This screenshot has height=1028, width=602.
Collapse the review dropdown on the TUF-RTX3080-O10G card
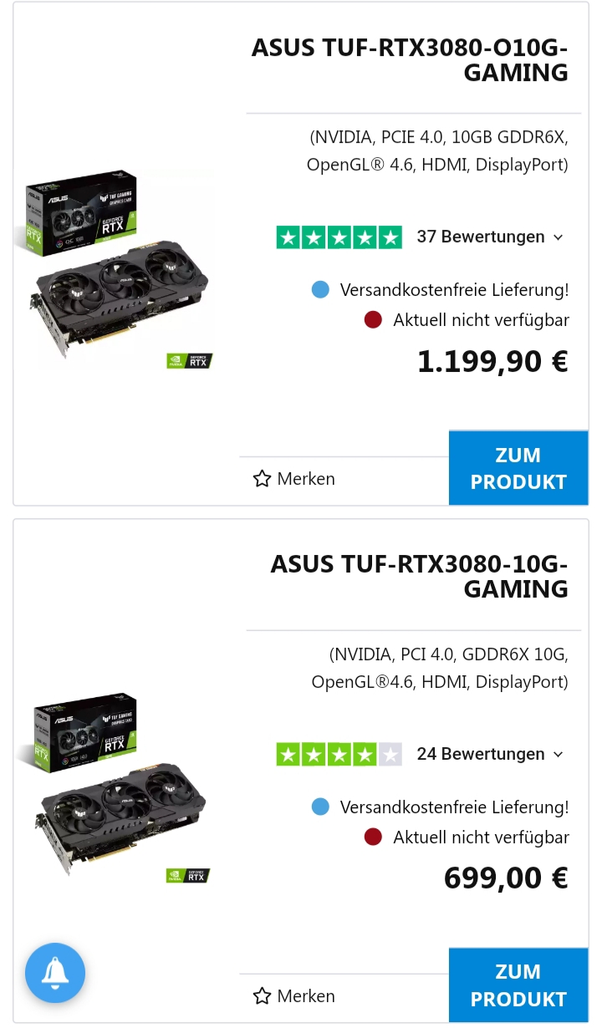click(x=558, y=237)
